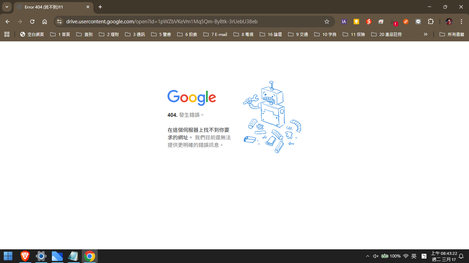Click the address bar URL field
Image resolution: width=469 pixels, height=263 pixels.
(192, 22)
